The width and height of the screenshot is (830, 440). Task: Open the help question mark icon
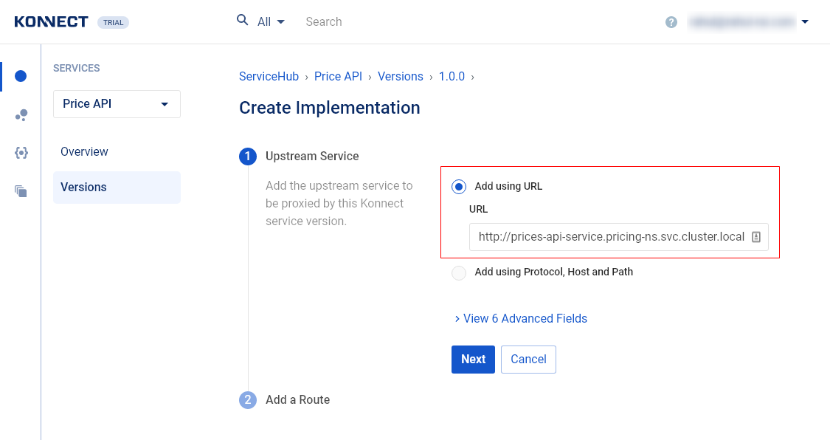pos(671,22)
